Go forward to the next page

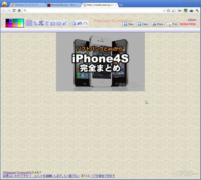pos(9,10)
